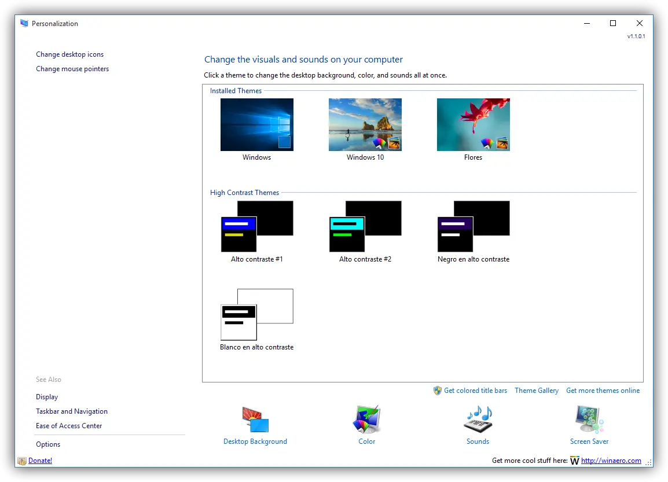Click the Personalization app icon in title bar
The height and width of the screenshot is (482, 668).
click(24, 23)
